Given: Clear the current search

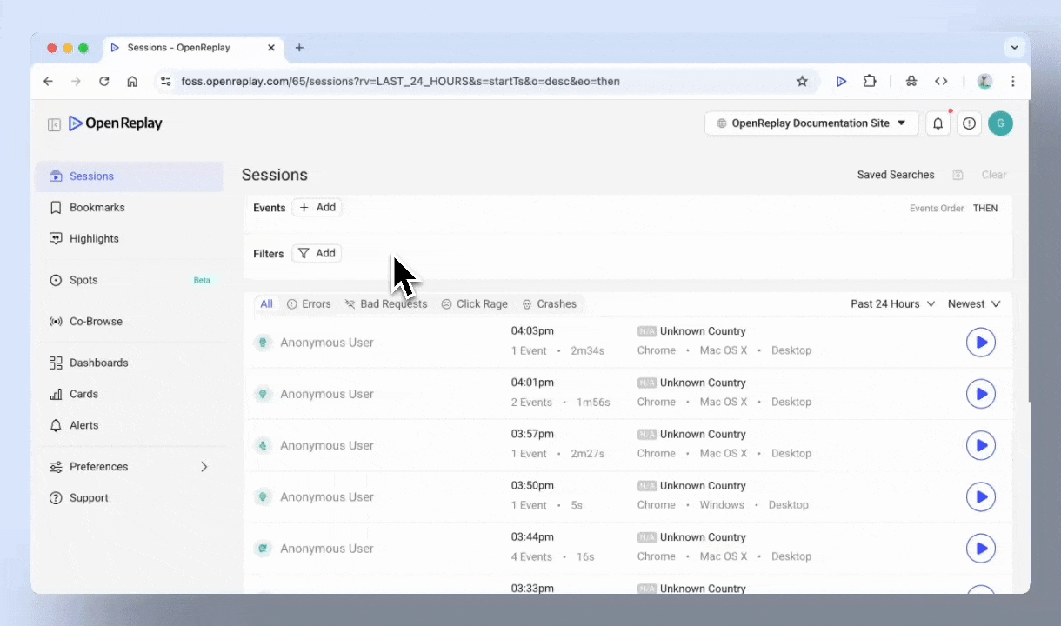Looking at the screenshot, I should (994, 175).
